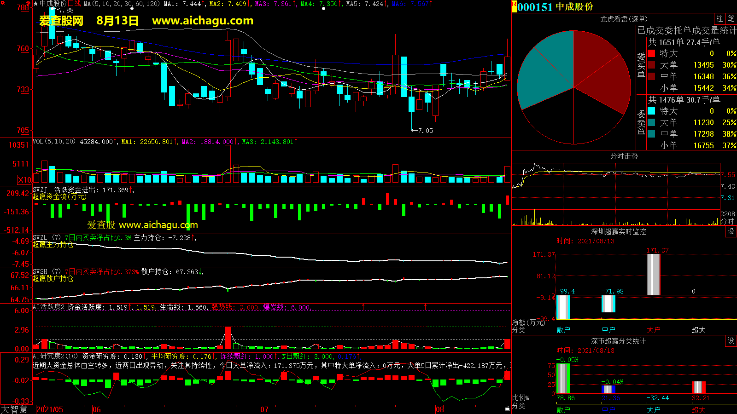
Task: Click the MA(5,10,20,30,60,120) indicator parameters
Action: pyautogui.click(x=122, y=4)
